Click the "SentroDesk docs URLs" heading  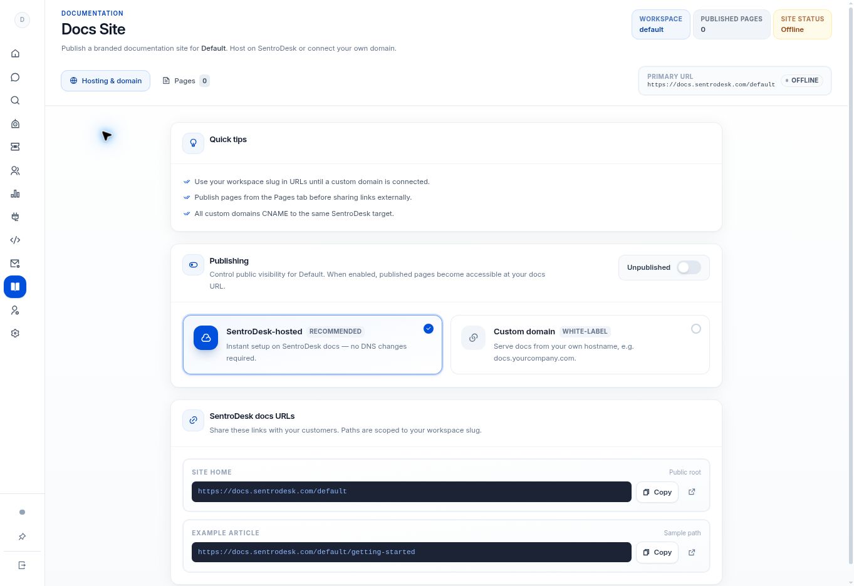point(252,416)
